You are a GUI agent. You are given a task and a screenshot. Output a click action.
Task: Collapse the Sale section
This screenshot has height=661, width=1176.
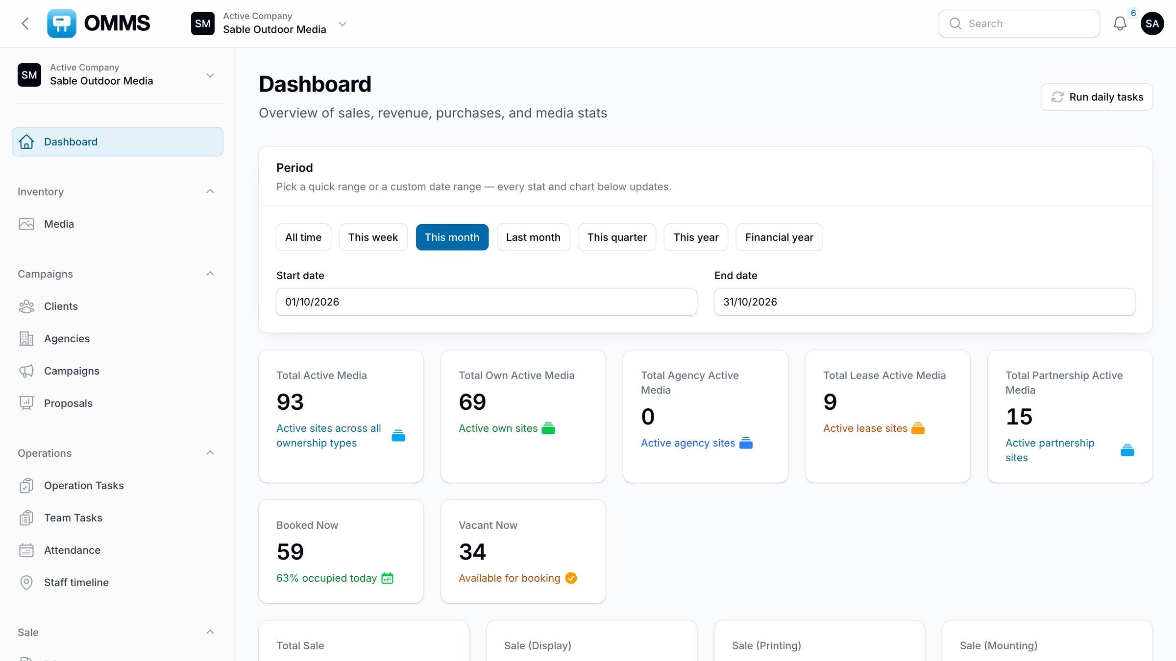pos(210,632)
